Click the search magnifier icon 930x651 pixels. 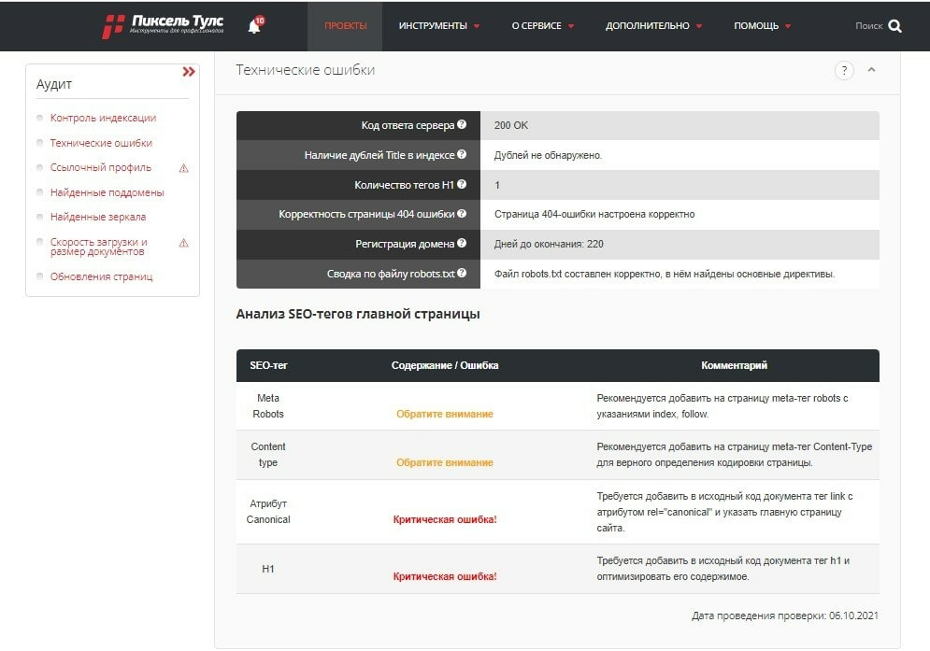click(x=894, y=26)
